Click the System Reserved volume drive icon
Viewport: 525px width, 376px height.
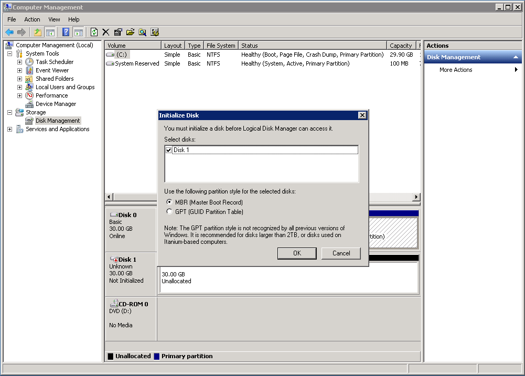(x=110, y=63)
